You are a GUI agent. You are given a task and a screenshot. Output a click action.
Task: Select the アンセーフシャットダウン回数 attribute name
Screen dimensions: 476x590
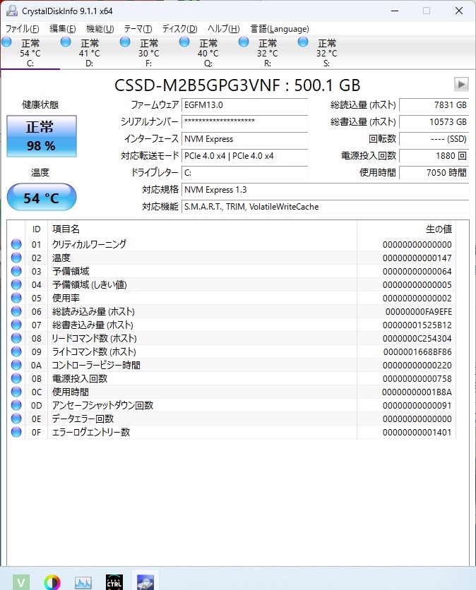pyautogui.click(x=102, y=405)
